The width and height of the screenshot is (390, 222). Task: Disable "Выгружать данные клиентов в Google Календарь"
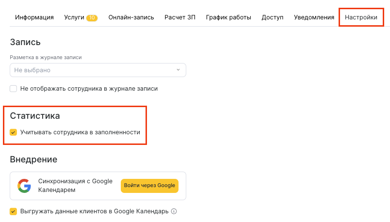(14, 211)
